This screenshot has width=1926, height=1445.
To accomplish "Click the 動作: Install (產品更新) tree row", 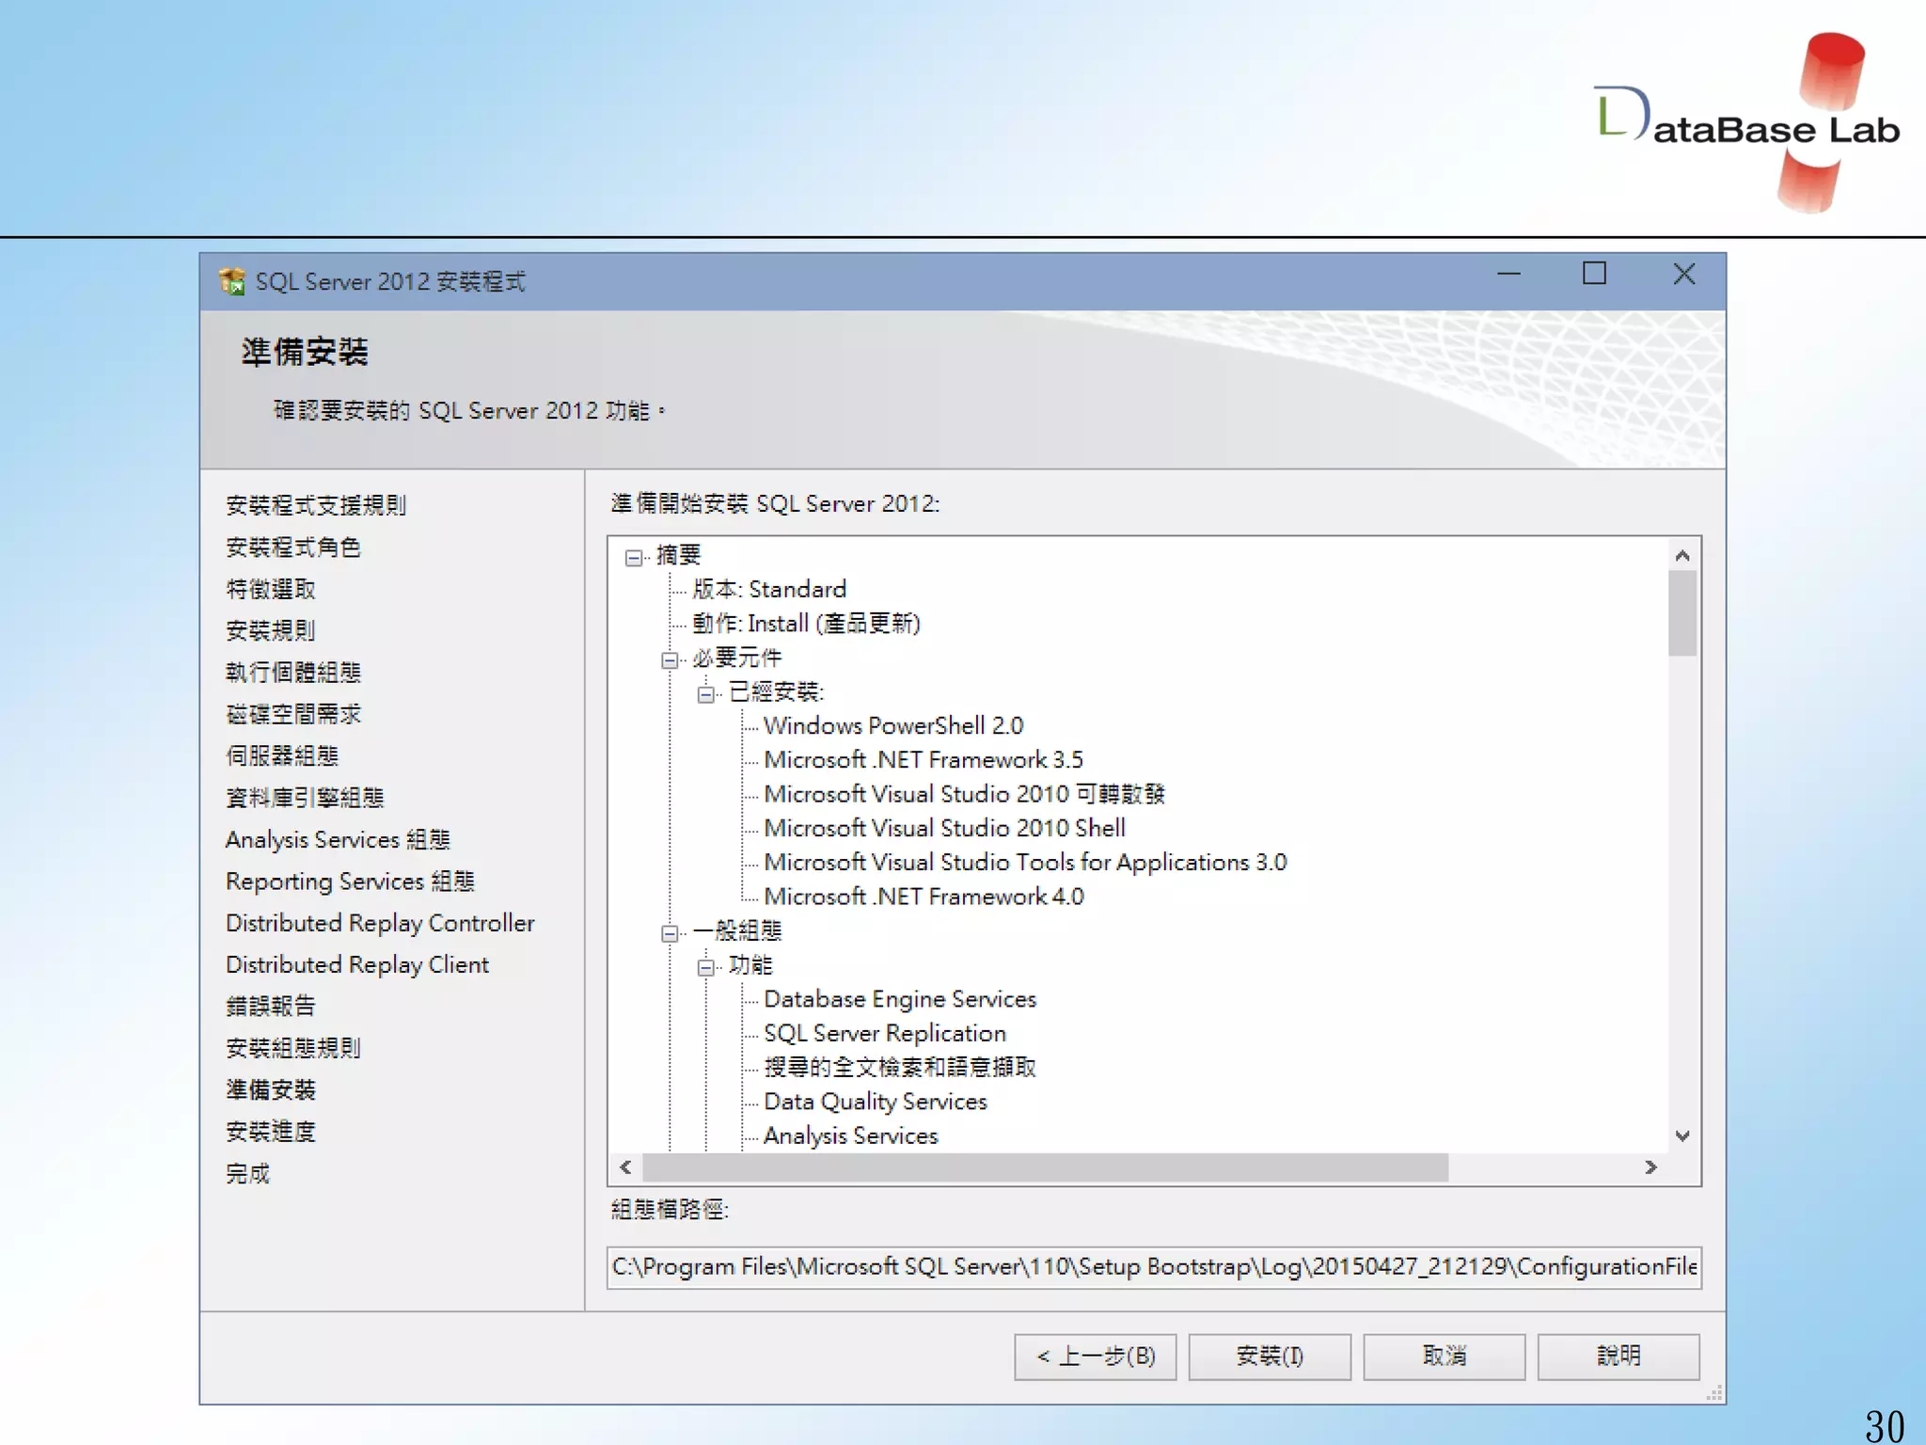I will click(x=806, y=623).
